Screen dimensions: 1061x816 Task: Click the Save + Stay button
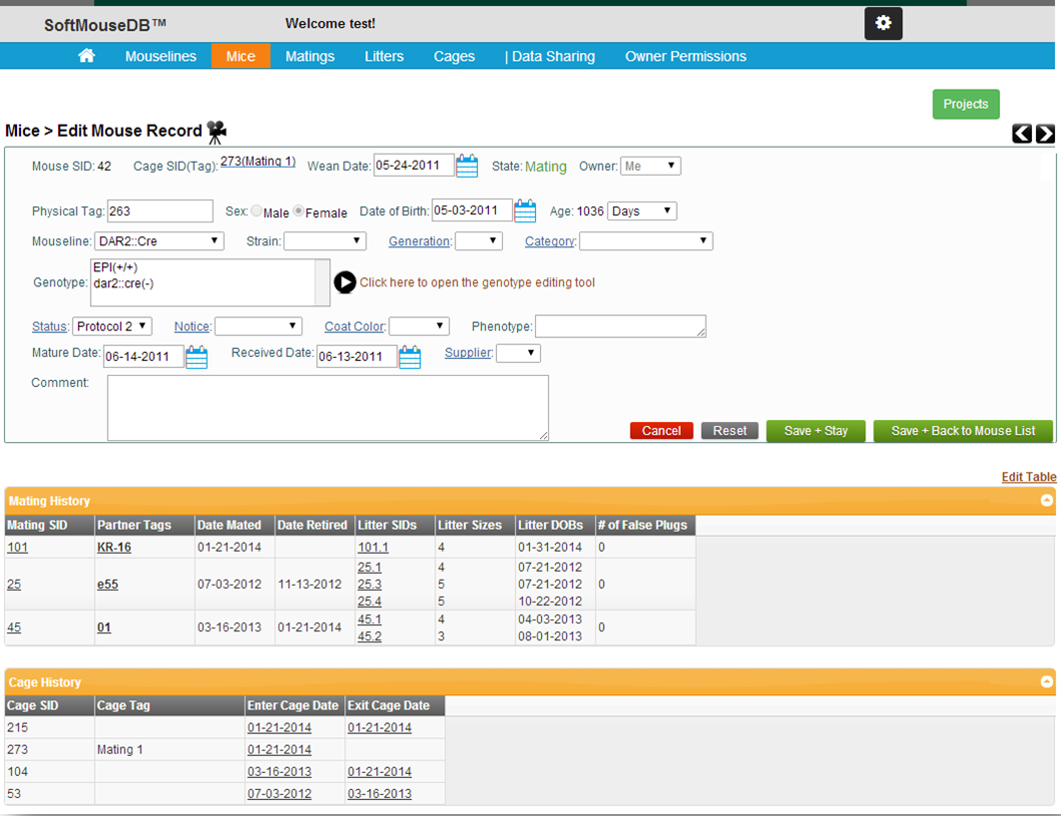815,430
